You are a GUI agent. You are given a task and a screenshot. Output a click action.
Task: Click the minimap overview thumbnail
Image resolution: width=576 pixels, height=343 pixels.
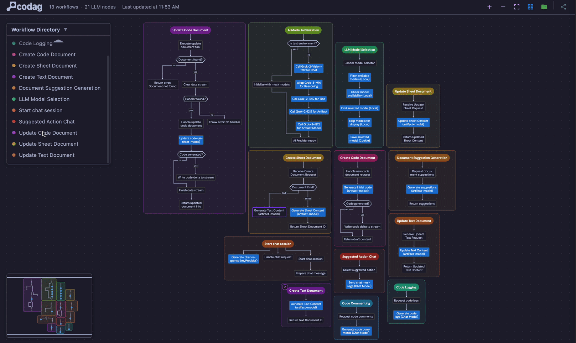(x=50, y=306)
